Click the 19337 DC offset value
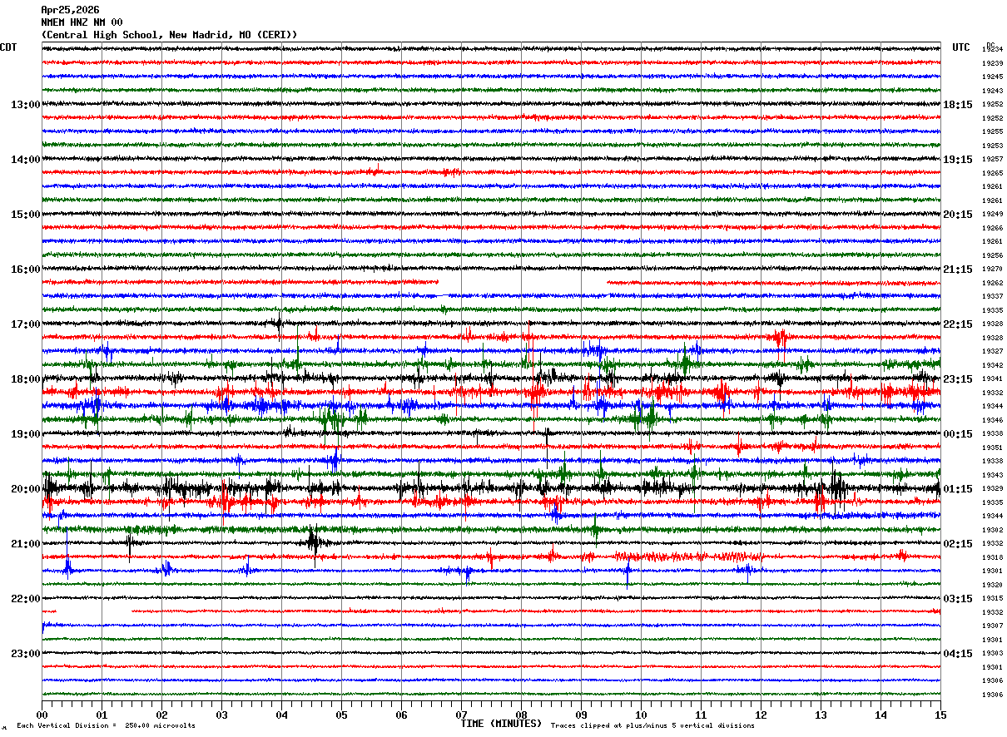 point(992,296)
